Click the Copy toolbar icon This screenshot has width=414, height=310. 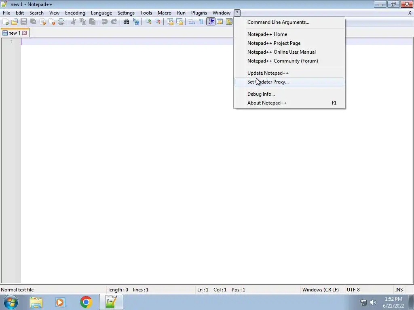82,22
